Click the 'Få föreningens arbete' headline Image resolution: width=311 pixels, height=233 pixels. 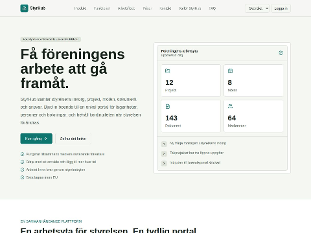click(x=73, y=69)
